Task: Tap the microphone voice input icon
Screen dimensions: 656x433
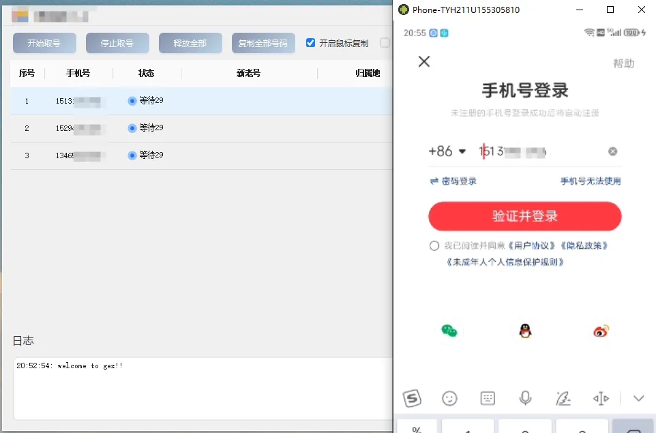Action: [525, 398]
